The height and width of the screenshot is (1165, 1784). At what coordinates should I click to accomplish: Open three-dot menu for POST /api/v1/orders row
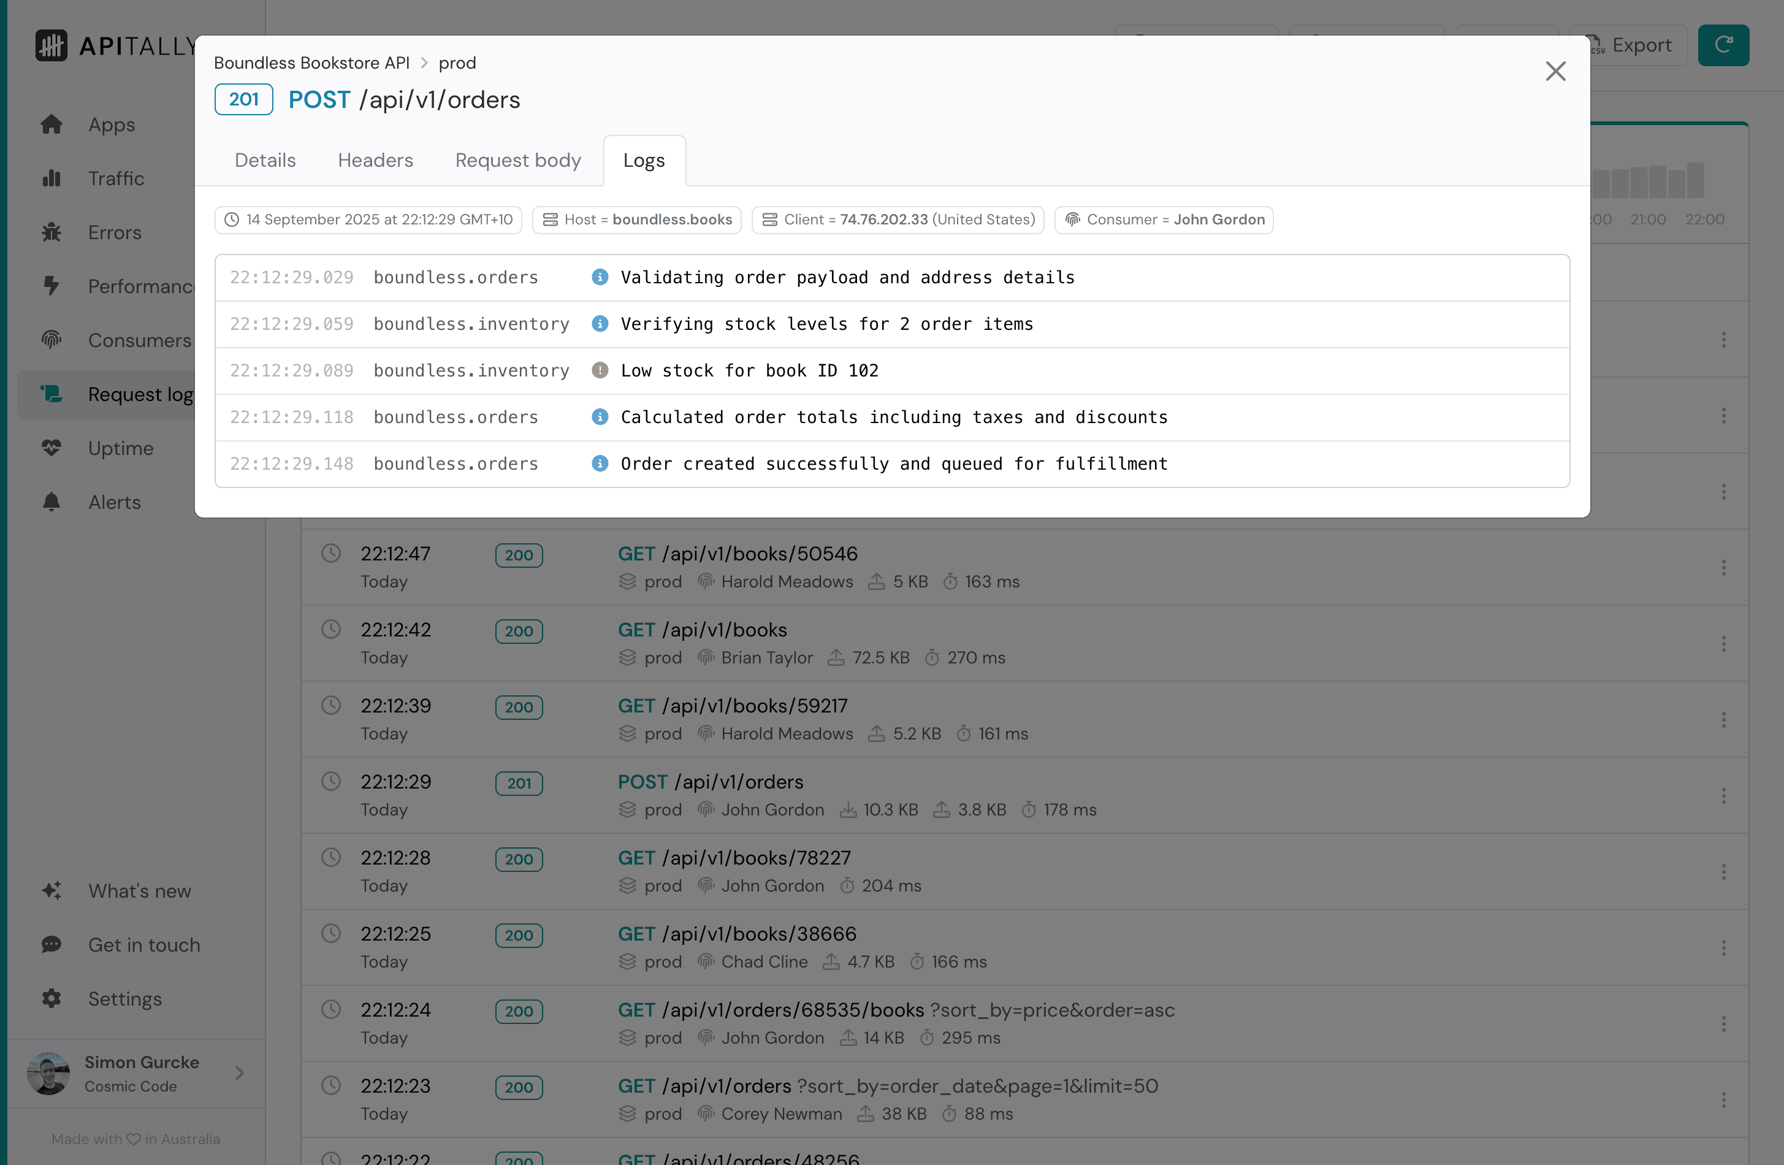[1723, 795]
